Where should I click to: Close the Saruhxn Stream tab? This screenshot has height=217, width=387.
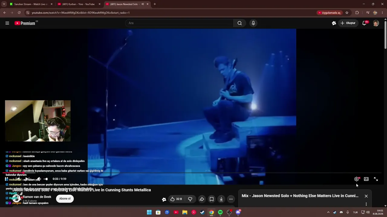click(x=51, y=4)
